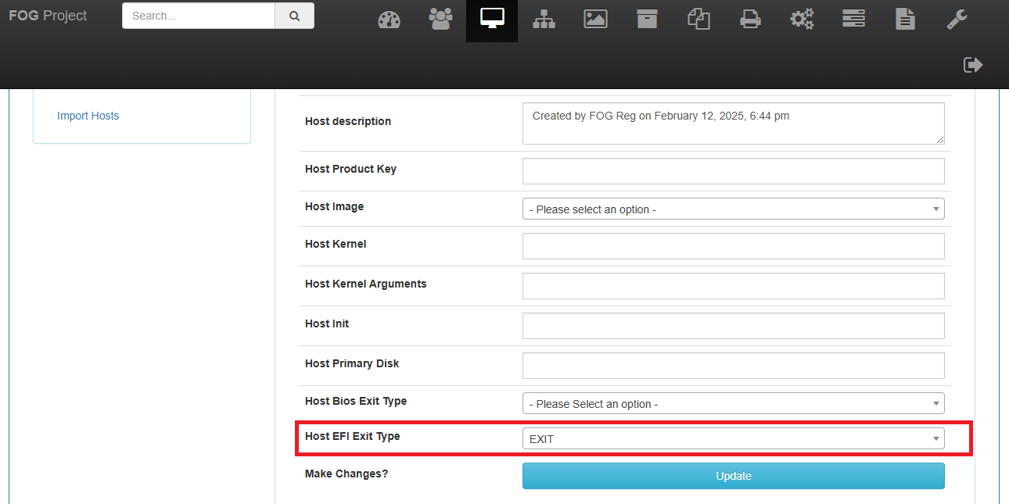
Task: Open the Import Hosts link
Action: click(x=88, y=116)
